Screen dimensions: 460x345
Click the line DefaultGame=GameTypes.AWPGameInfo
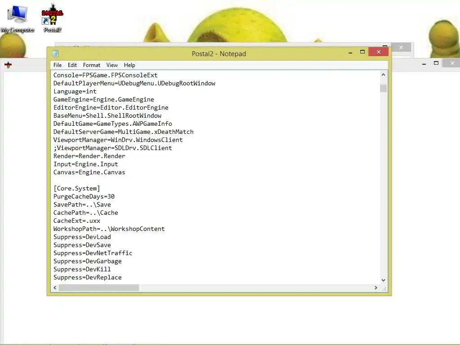tap(112, 124)
